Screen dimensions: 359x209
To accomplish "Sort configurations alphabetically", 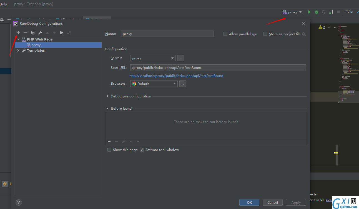I will click(69, 33).
